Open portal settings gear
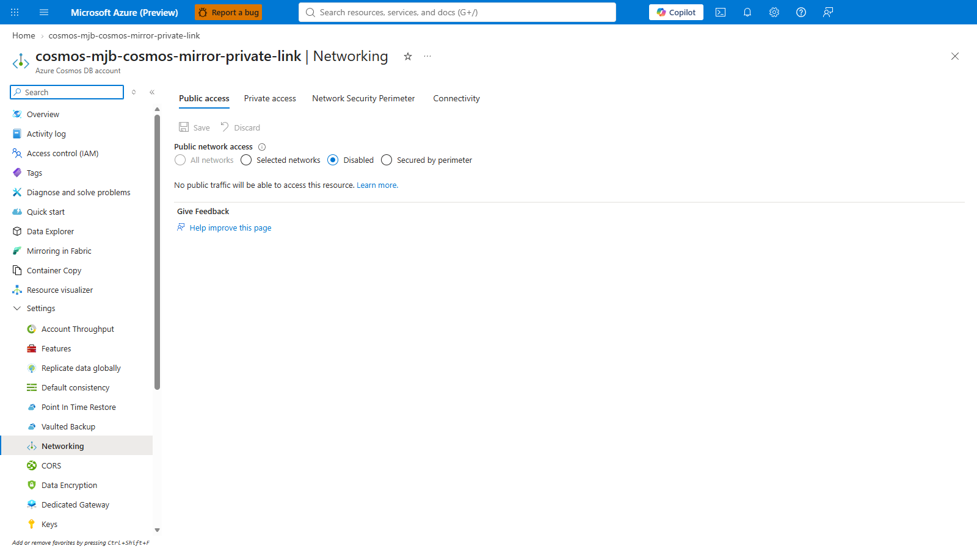This screenshot has width=977, height=549. point(774,12)
